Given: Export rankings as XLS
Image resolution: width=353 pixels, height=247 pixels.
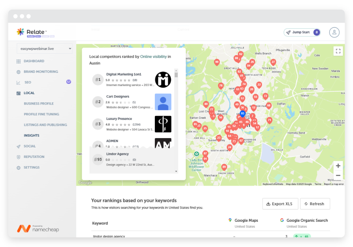Looking at the screenshot, I should (280, 204).
